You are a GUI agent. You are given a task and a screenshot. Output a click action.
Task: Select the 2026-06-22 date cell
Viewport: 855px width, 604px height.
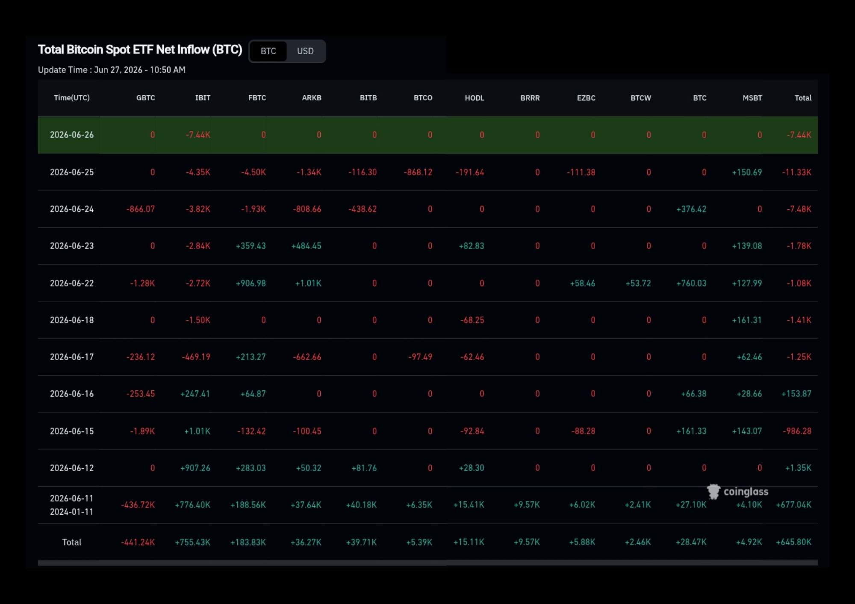coord(72,283)
